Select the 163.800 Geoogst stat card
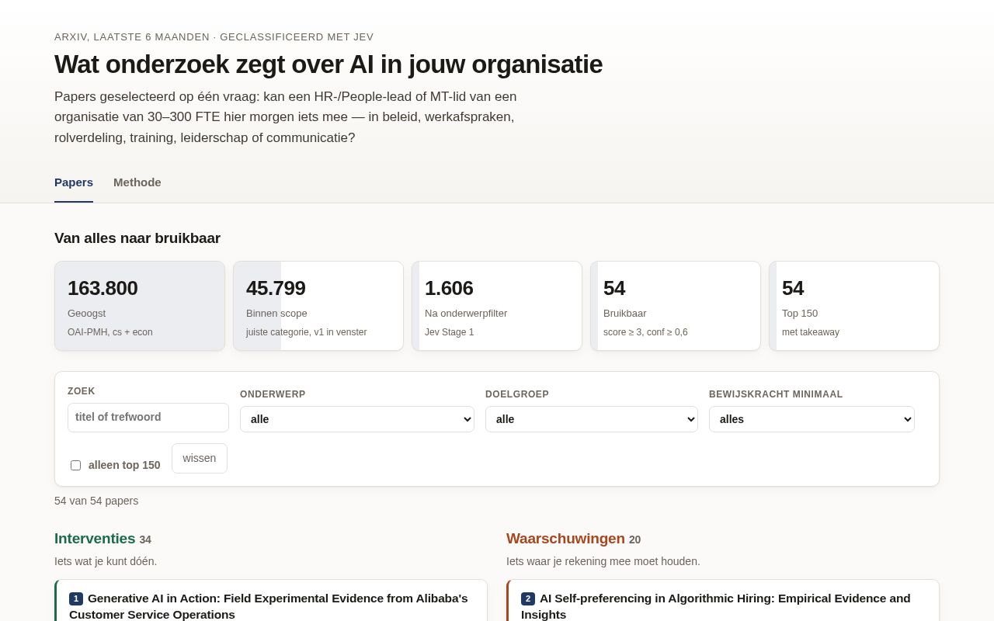The width and height of the screenshot is (994, 621). coord(140,306)
